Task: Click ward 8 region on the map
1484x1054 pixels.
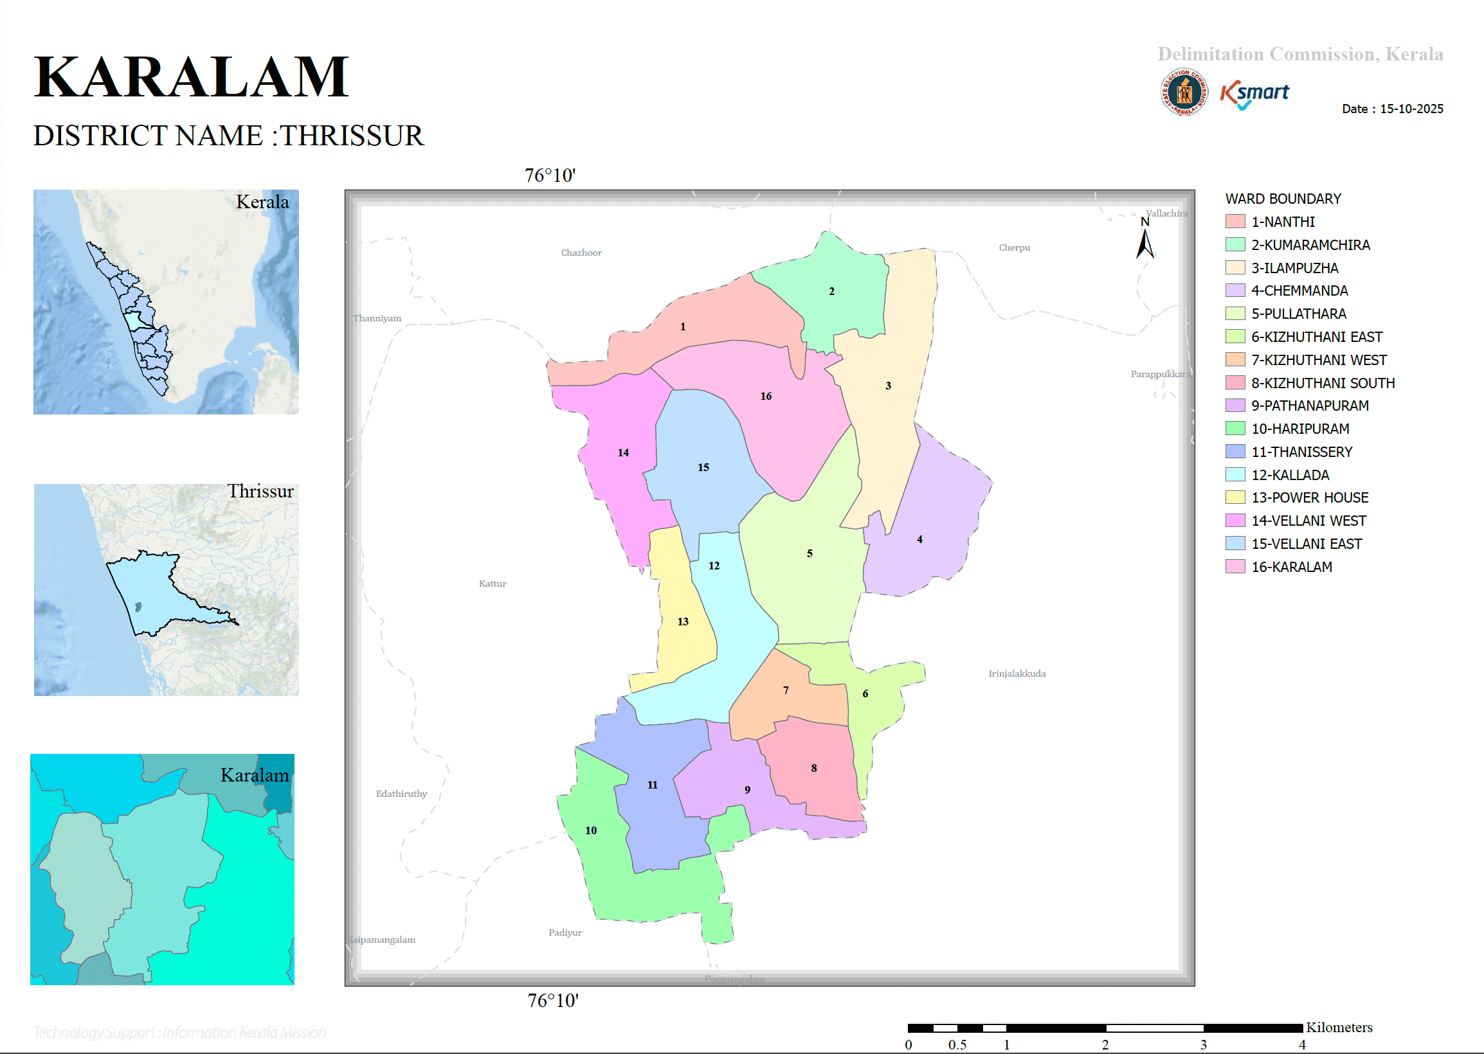Action: pyautogui.click(x=813, y=769)
